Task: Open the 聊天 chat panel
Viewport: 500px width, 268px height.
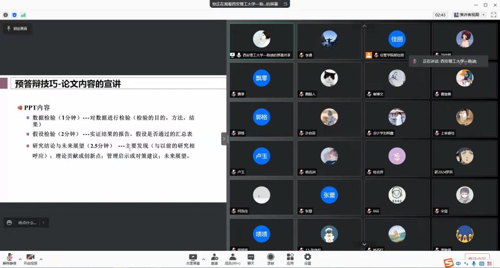Action: click(x=250, y=258)
